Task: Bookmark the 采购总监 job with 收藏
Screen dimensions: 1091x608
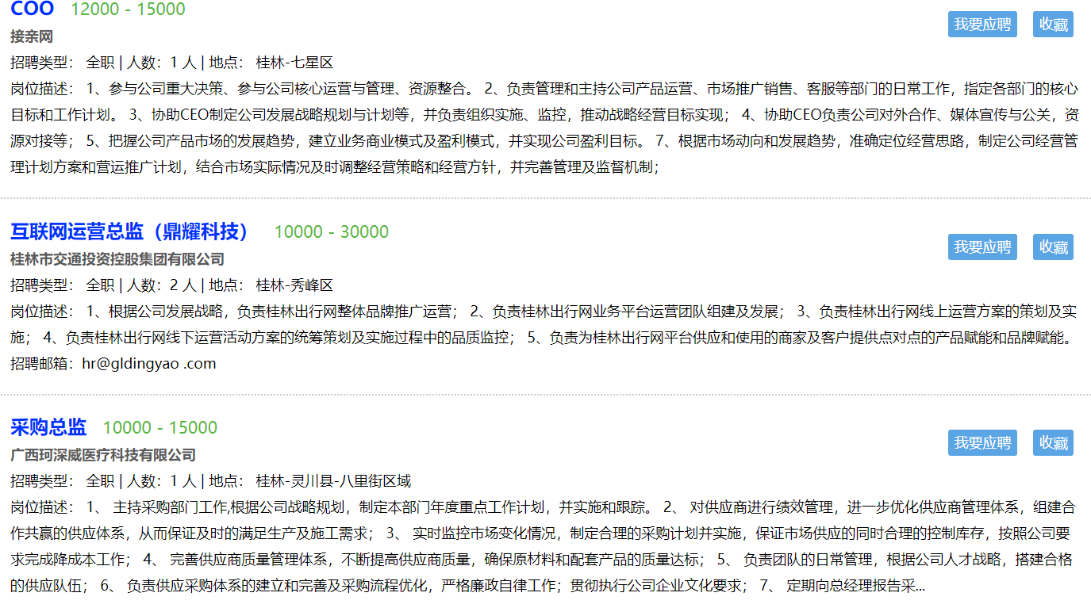Action: pyautogui.click(x=1053, y=442)
